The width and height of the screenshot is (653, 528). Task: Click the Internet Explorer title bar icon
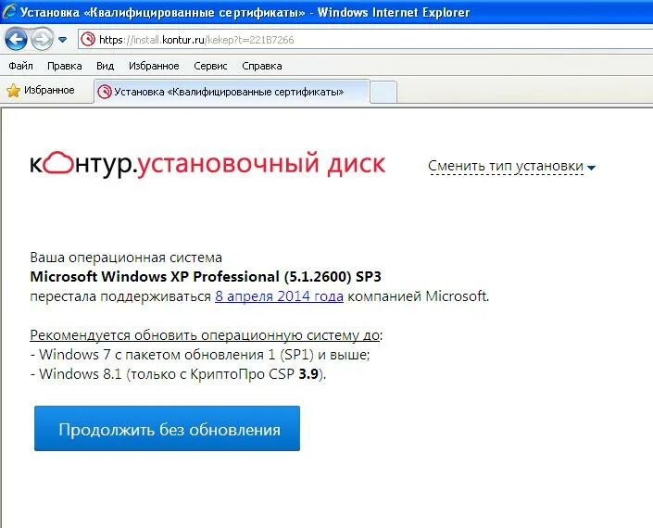point(8,12)
